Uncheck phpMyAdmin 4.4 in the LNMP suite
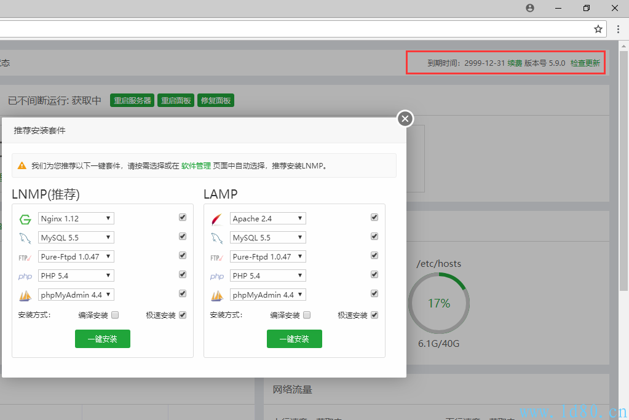Screen dimensions: 629x420 click(183, 293)
